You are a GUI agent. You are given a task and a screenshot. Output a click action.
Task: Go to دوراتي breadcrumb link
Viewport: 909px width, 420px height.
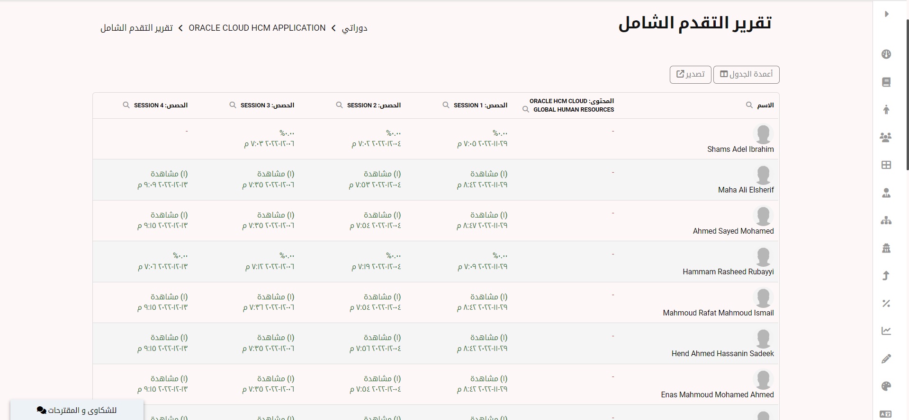[x=354, y=28]
